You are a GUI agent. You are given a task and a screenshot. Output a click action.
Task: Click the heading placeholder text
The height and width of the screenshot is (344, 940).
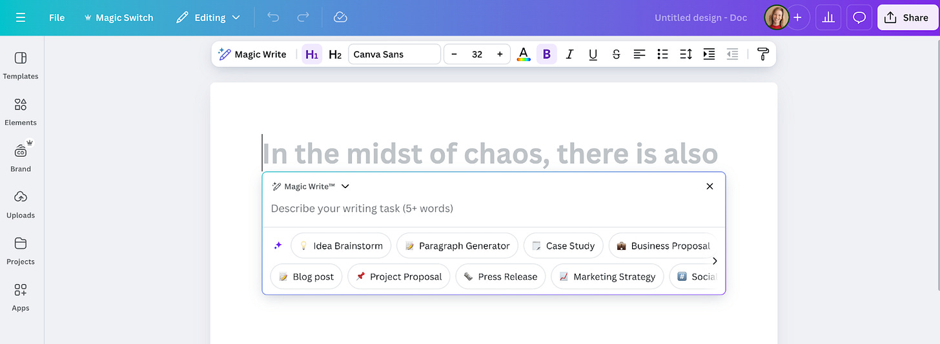[491, 154]
